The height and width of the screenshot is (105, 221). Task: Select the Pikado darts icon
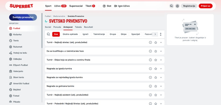10,102
